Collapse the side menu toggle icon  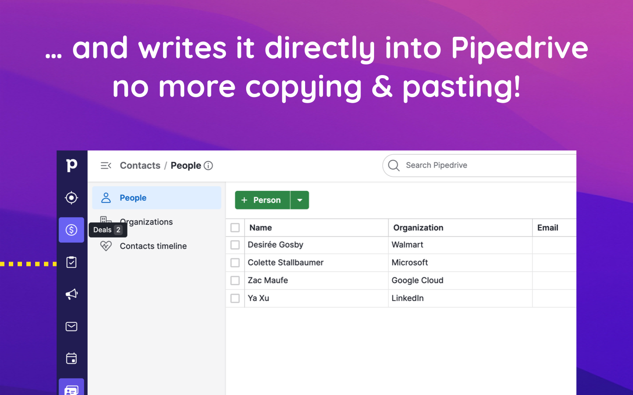[x=106, y=165]
